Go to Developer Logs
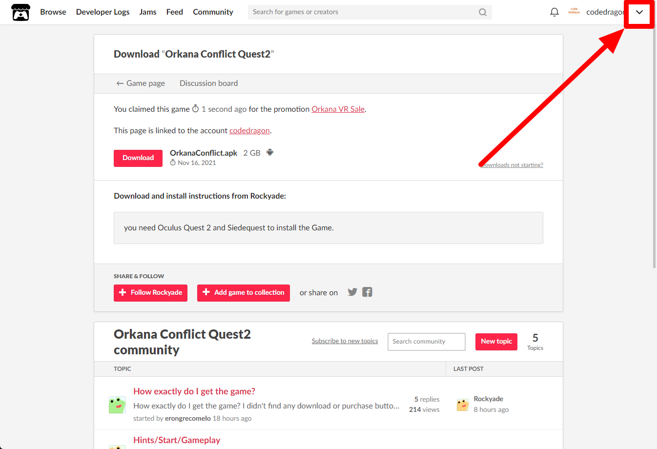The height and width of the screenshot is (449, 657). coord(103,12)
